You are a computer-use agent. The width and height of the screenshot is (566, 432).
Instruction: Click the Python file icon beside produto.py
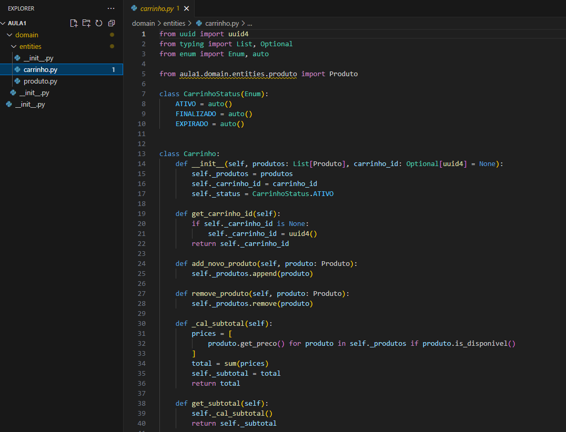coord(17,81)
